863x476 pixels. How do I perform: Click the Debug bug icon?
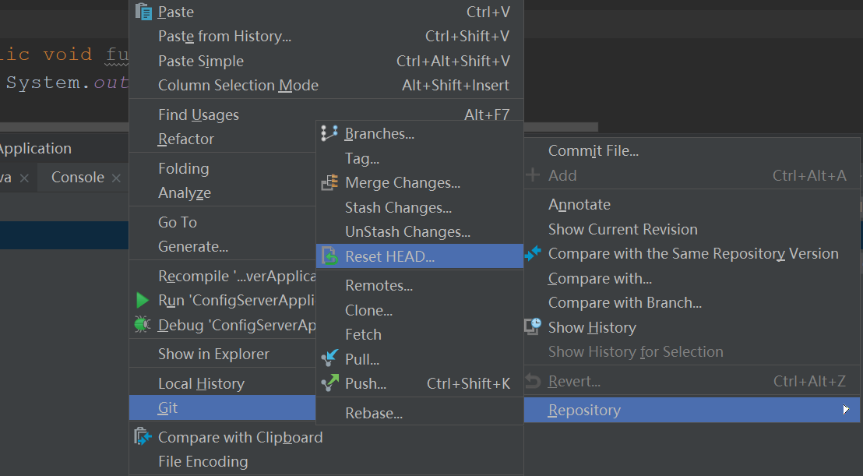142,325
